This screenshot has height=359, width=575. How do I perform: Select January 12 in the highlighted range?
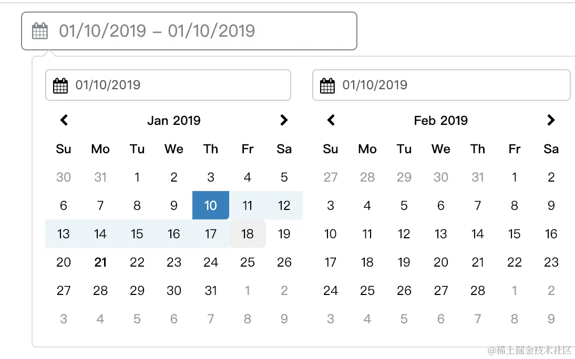(x=284, y=205)
